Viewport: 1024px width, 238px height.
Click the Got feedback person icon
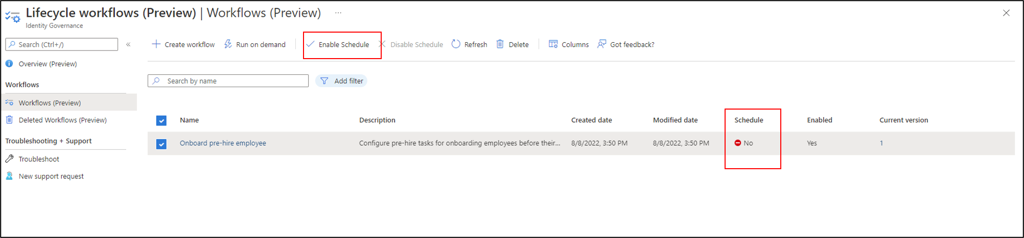602,44
